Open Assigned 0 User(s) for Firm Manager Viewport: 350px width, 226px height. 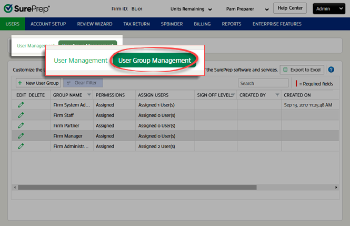pos(157,136)
